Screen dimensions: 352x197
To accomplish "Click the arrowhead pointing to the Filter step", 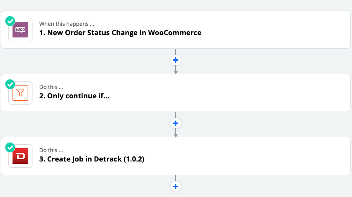I will pos(176,72).
